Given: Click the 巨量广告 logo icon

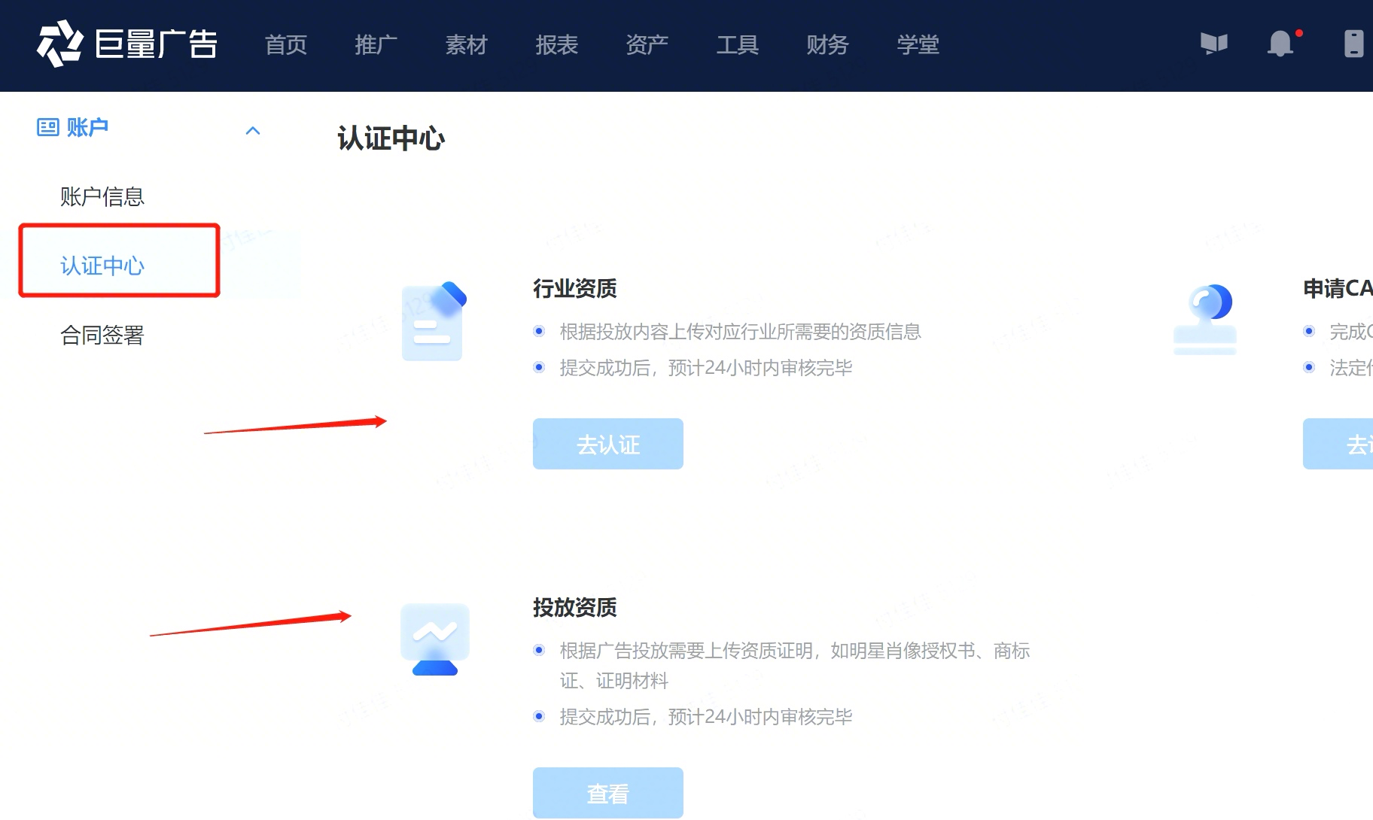Looking at the screenshot, I should [59, 44].
